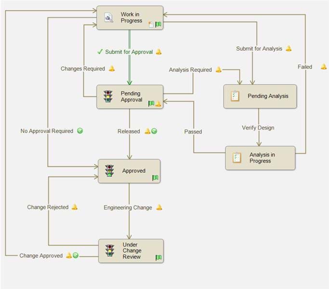Click the bell icon beside Changes Required
Image resolution: width=329 pixels, height=289 pixels.
tap(112, 69)
